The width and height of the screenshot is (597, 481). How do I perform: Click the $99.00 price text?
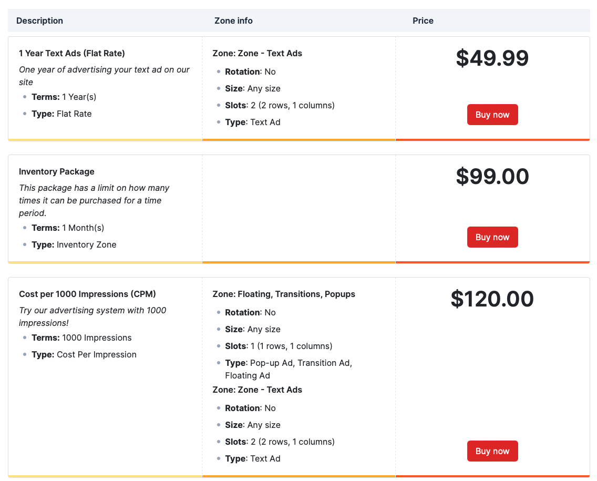pyautogui.click(x=492, y=176)
